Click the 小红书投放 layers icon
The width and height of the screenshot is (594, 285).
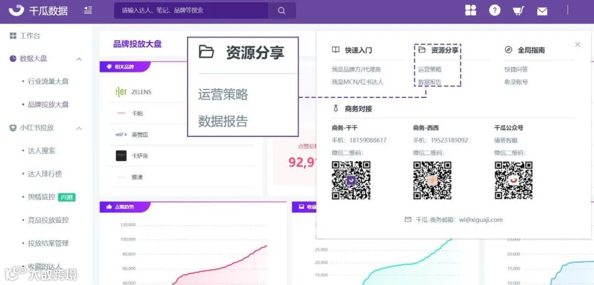pyautogui.click(x=13, y=128)
